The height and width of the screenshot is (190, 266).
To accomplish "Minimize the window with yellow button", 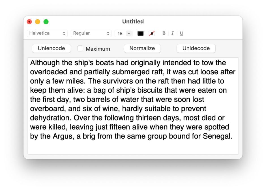I will [38, 22].
